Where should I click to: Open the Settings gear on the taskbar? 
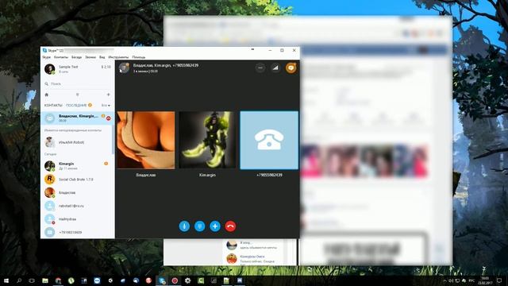pos(187,280)
